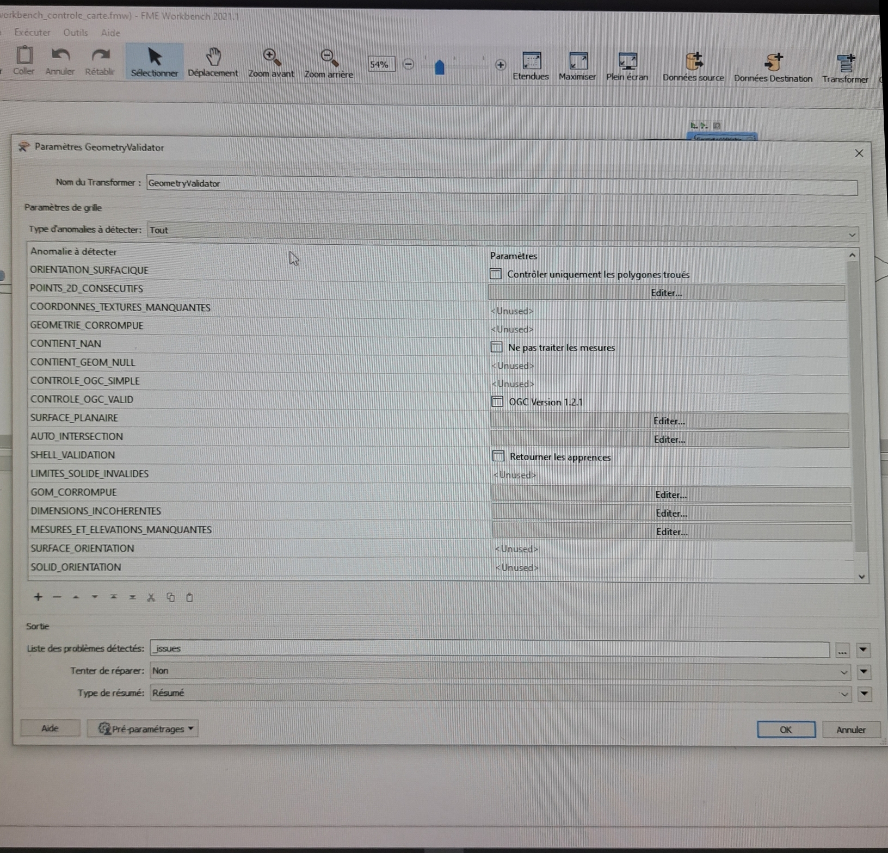Close the Paramètres GeometryValidator dialog

[x=859, y=153]
